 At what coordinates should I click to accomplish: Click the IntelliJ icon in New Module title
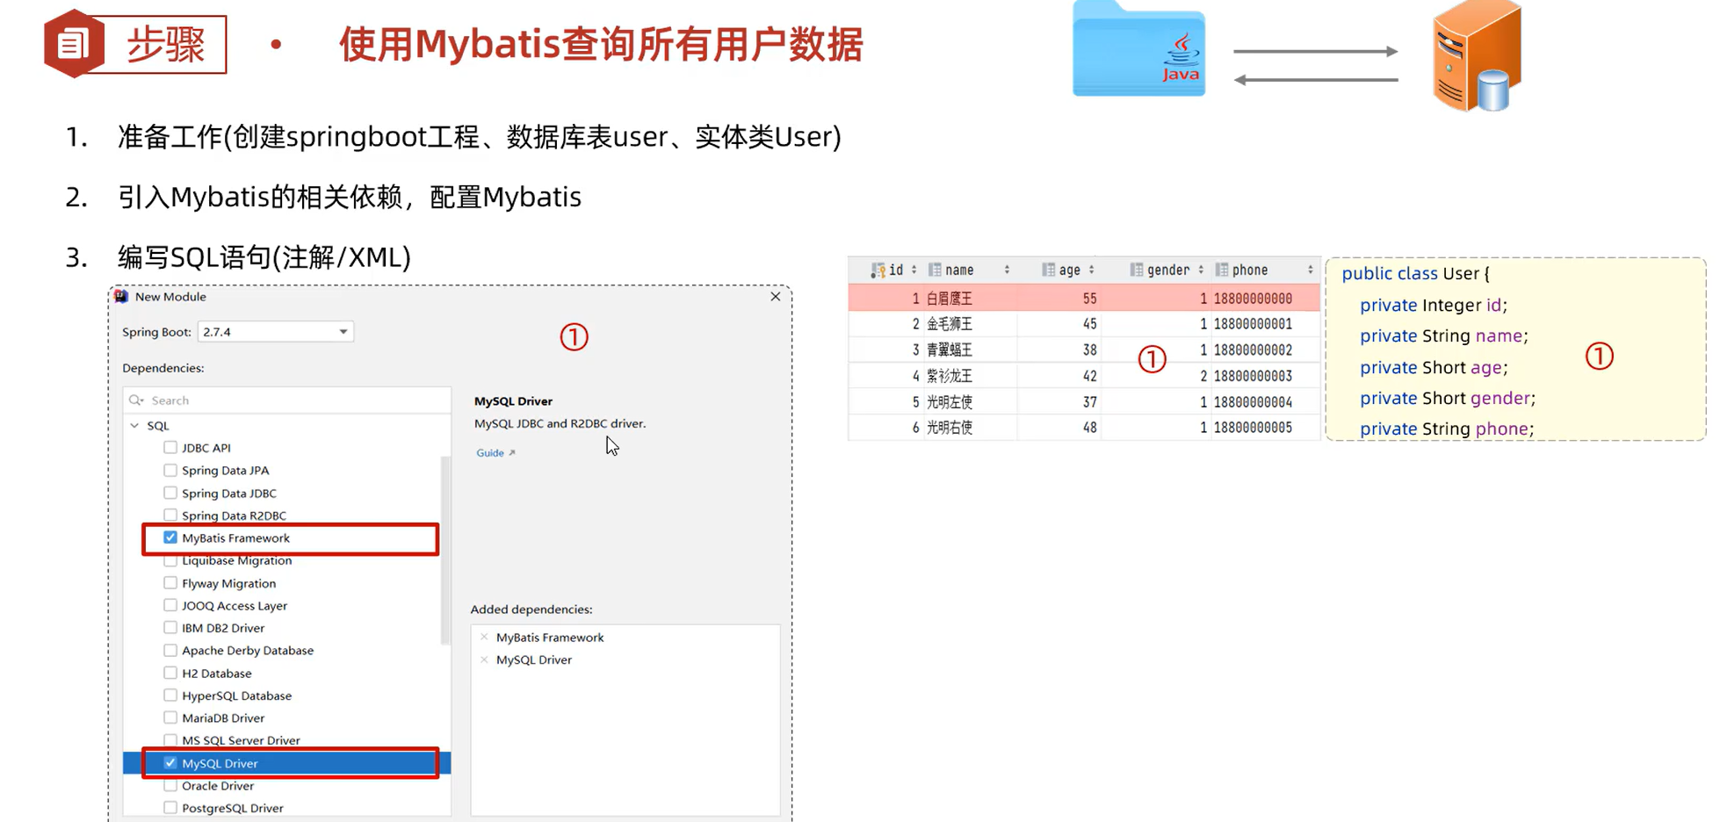click(x=121, y=297)
